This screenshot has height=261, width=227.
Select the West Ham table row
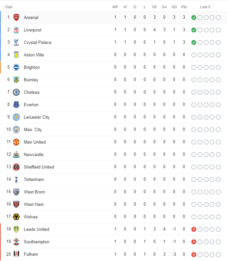coord(113,204)
